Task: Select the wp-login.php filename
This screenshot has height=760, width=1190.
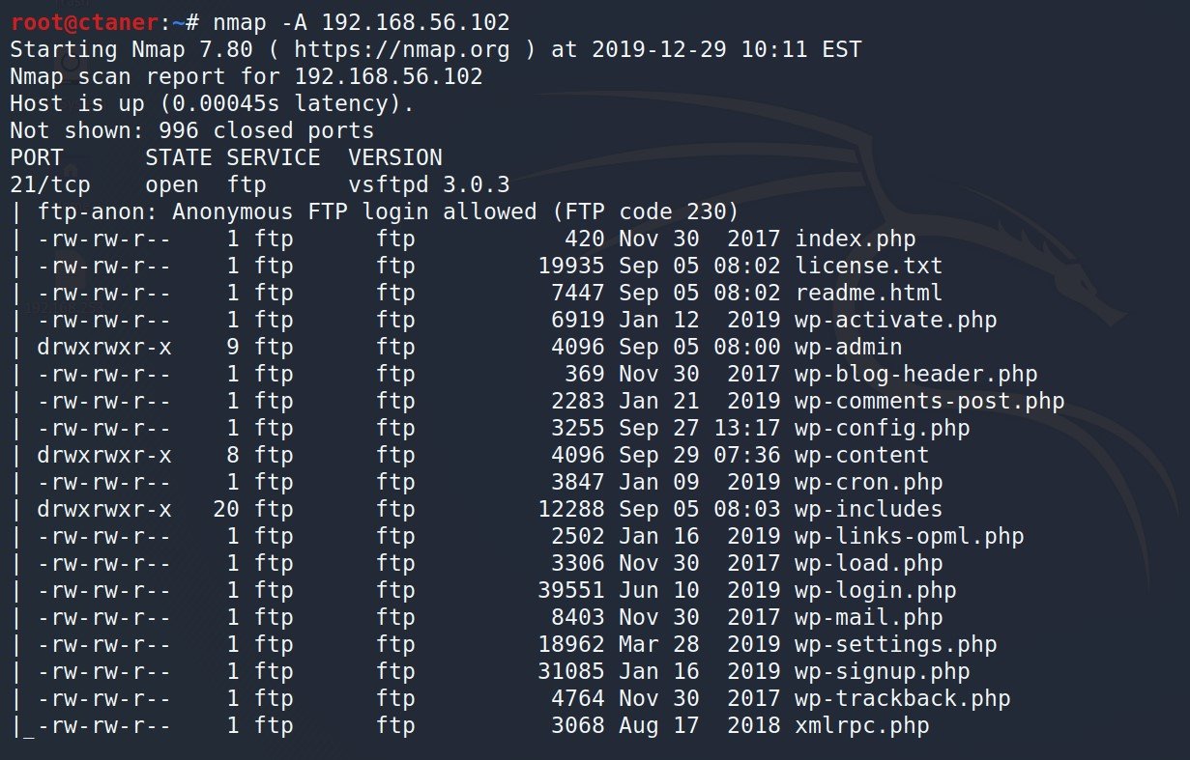Action: tap(876, 590)
